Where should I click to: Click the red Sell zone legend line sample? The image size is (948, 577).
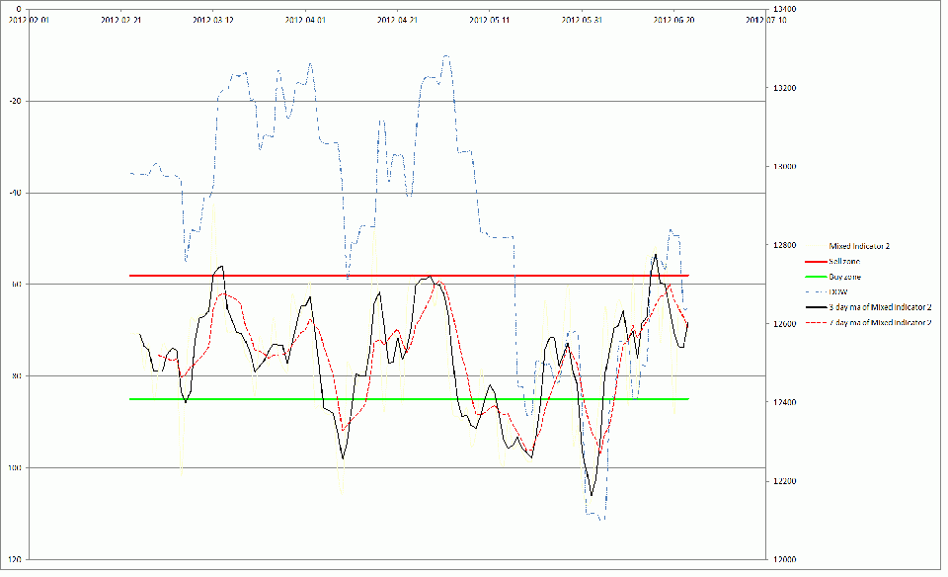pyautogui.click(x=817, y=261)
